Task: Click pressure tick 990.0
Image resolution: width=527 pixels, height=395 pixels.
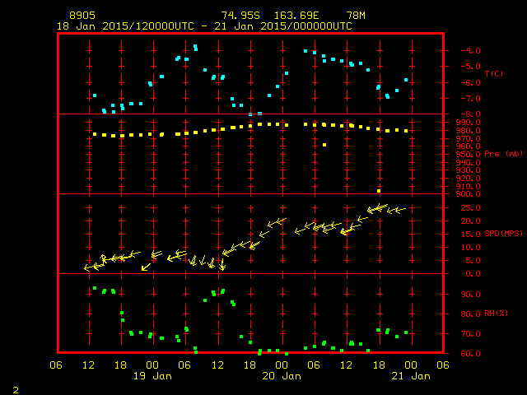Action: click(469, 123)
